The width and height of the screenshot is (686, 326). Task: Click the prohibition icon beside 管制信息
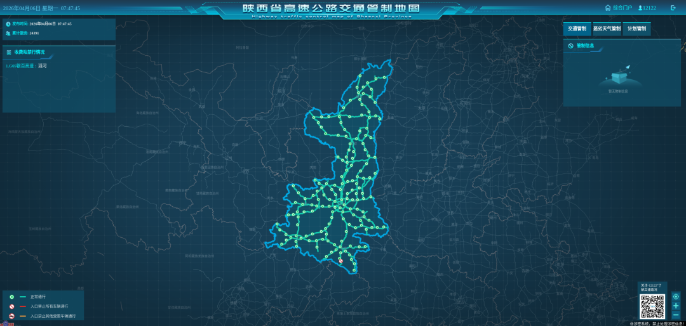click(570, 46)
